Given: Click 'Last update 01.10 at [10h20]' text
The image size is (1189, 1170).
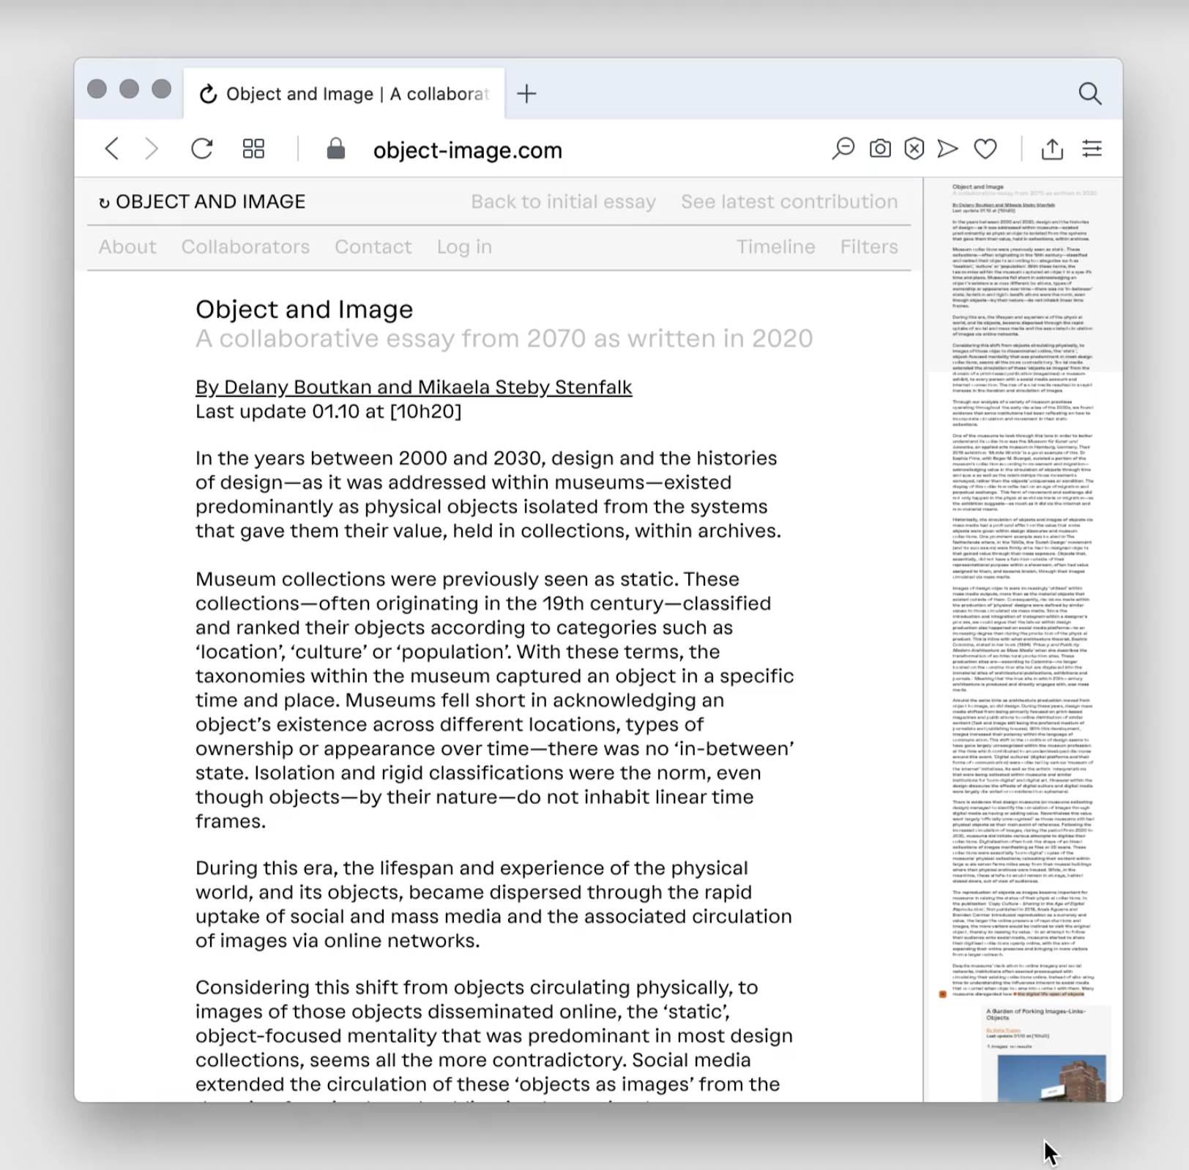Looking at the screenshot, I should pos(329,411).
